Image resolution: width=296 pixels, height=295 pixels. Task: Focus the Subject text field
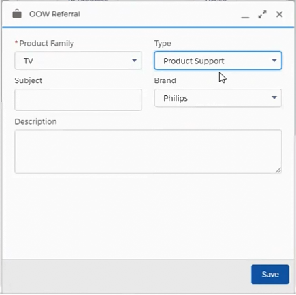coord(78,99)
